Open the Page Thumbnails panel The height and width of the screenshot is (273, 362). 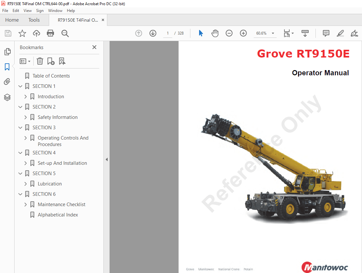[x=7, y=51]
